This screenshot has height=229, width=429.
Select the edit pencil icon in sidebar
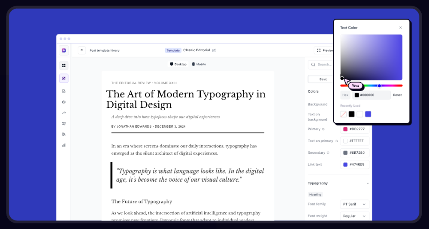click(63, 78)
